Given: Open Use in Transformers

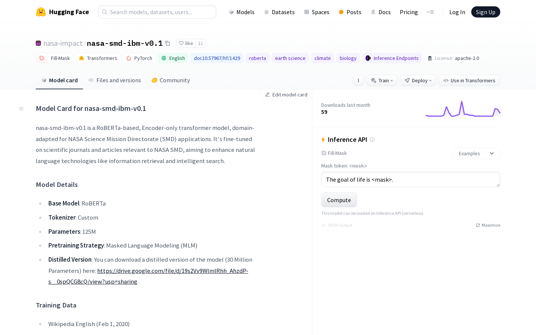Looking at the screenshot, I should point(469,80).
